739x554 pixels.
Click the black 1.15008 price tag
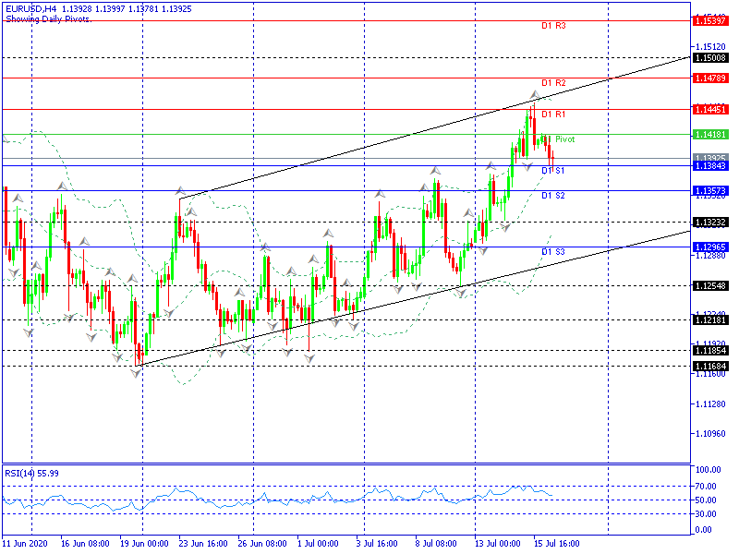click(x=709, y=57)
